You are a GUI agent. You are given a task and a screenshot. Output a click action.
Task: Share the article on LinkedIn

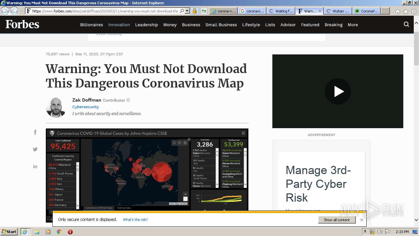click(x=35, y=167)
